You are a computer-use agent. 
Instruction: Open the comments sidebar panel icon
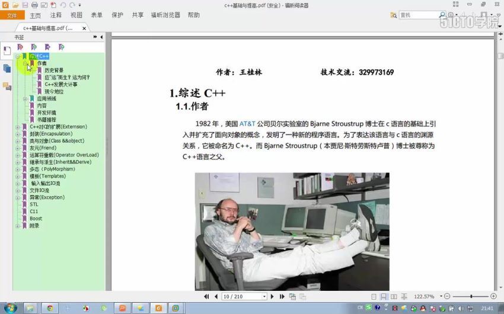[x=7, y=86]
